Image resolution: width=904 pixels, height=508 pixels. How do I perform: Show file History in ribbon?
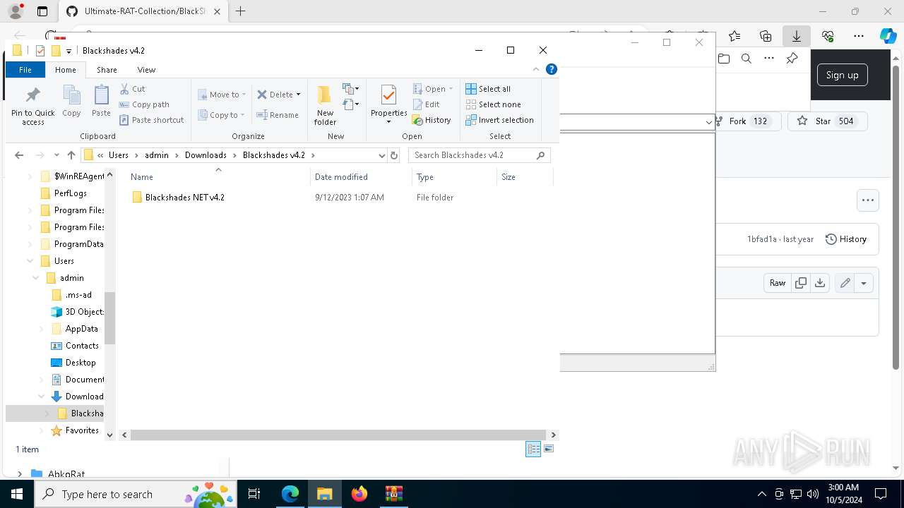click(432, 120)
